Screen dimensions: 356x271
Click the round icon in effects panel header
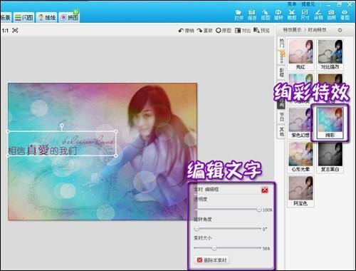340,30
